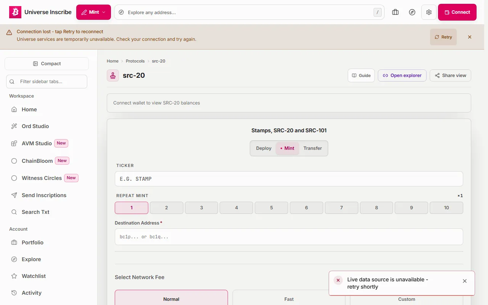488x305 pixels.
Task: Set repeat mint to 1
Action: point(132,208)
